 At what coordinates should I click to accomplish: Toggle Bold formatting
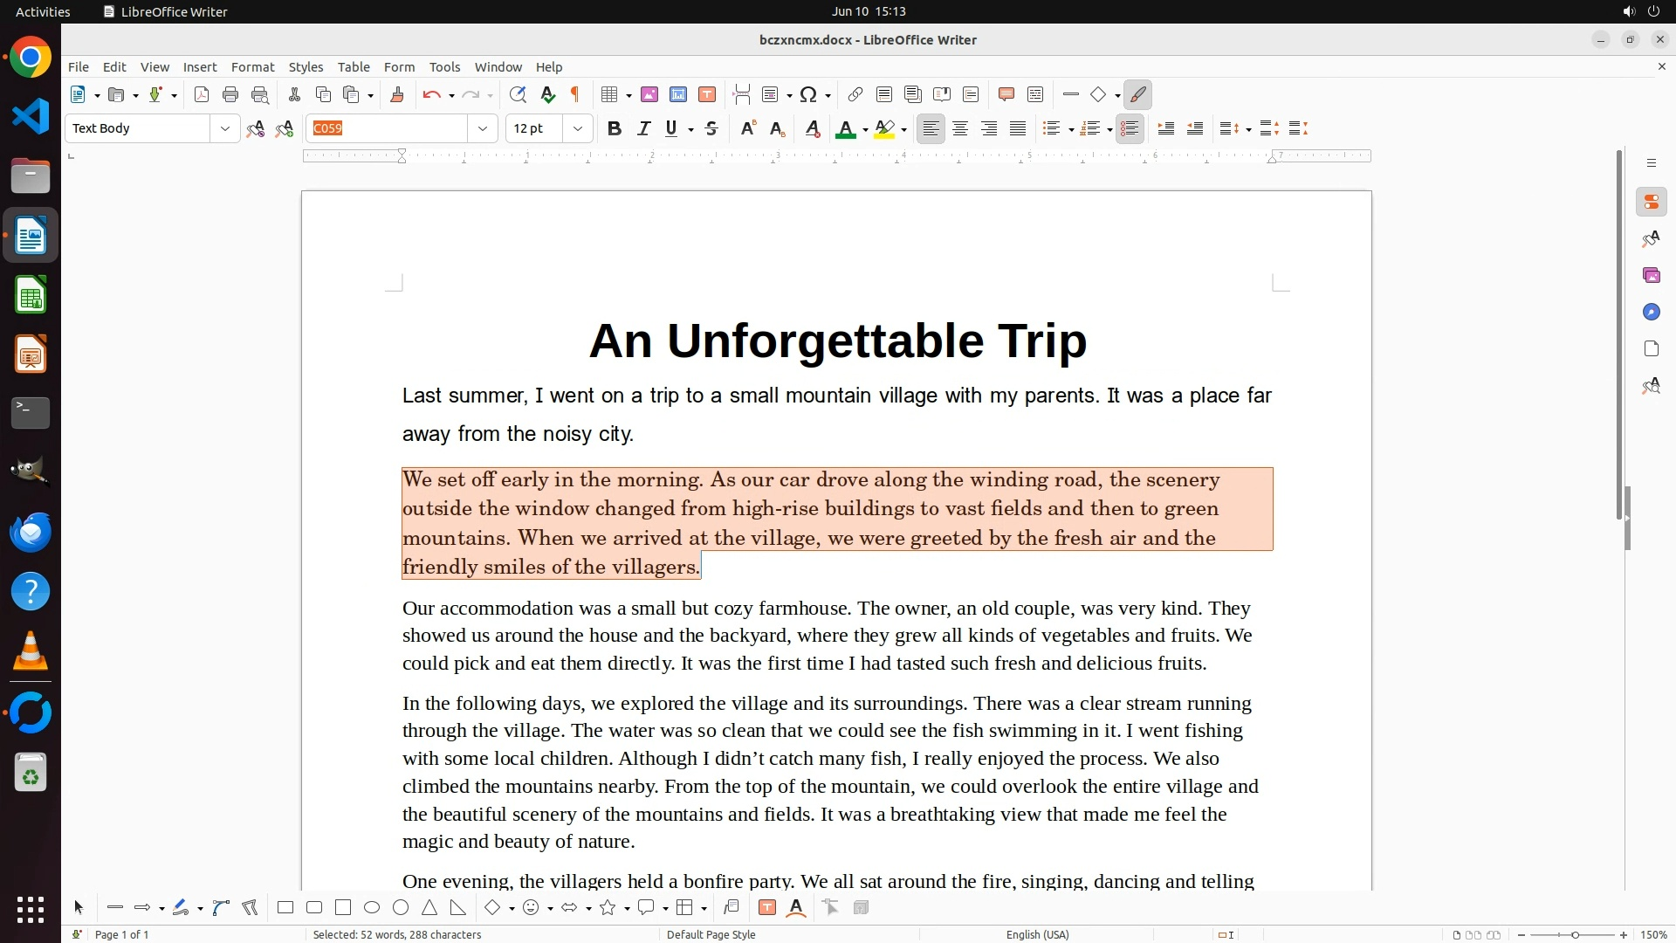pyautogui.click(x=615, y=129)
